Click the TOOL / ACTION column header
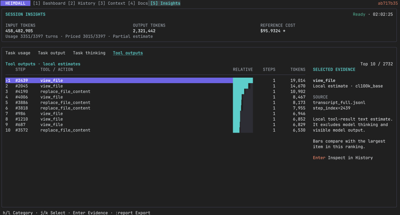 click(x=57, y=69)
